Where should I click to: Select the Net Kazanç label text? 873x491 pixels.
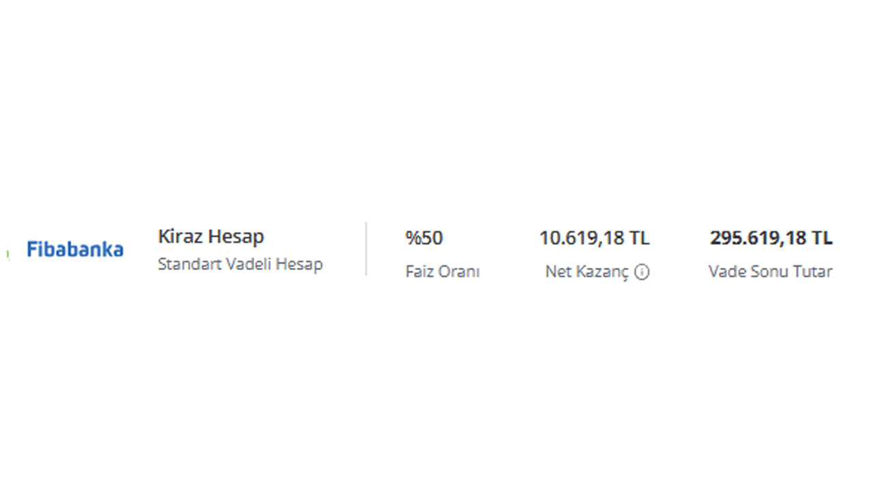pos(587,272)
